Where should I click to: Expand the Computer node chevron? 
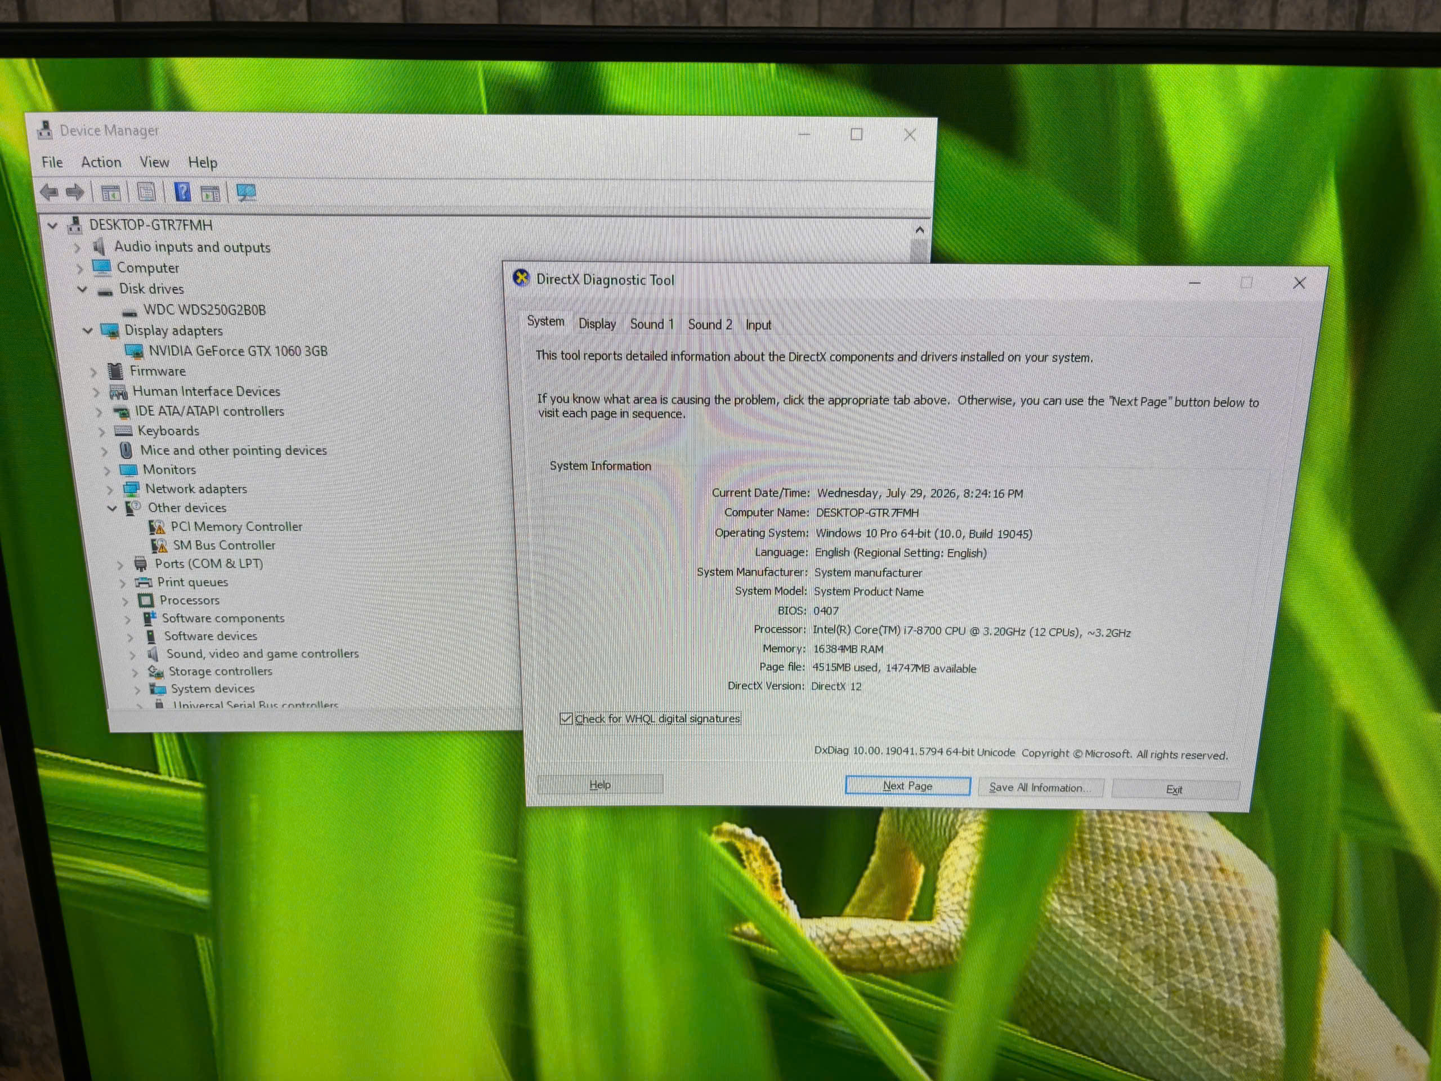[x=79, y=269]
